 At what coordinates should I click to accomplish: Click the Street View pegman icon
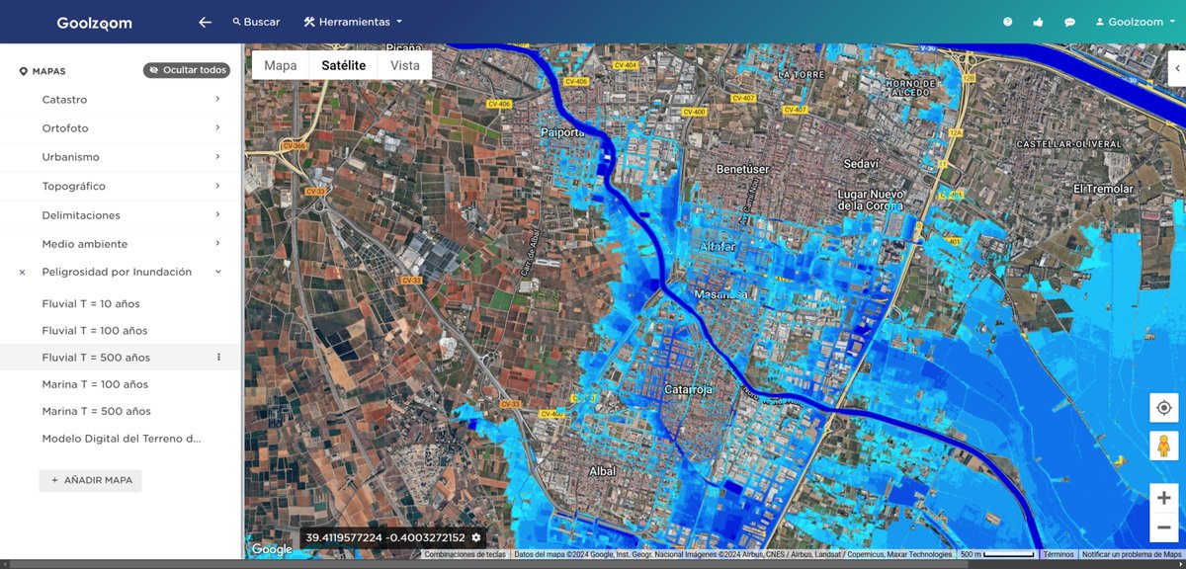coord(1163,446)
